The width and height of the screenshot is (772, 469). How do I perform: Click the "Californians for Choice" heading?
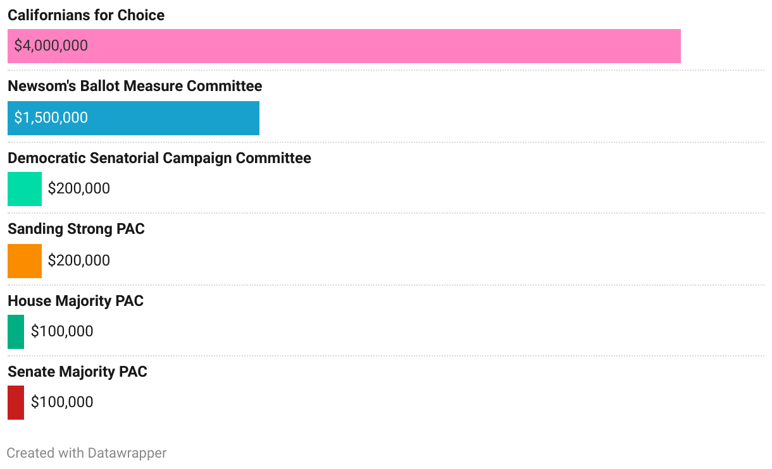[x=86, y=15]
